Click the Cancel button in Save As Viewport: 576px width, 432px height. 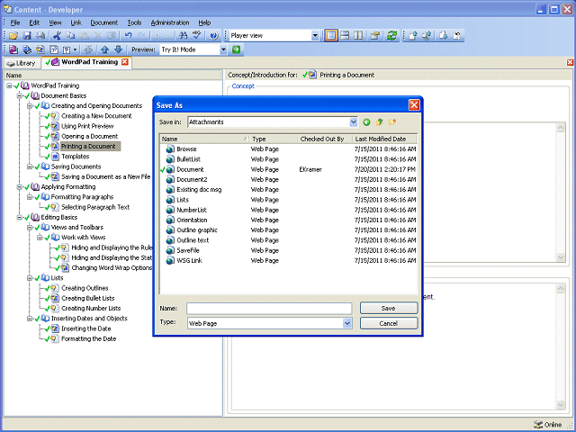point(389,323)
